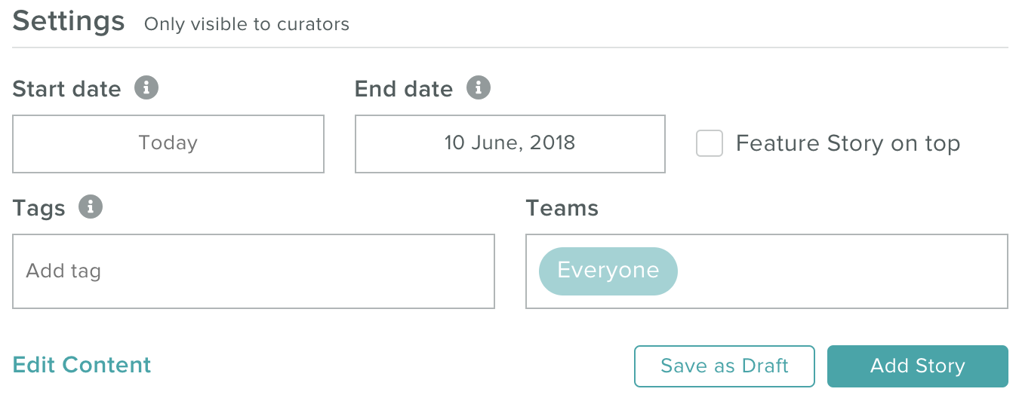Select the Everyone team chip

pos(608,271)
